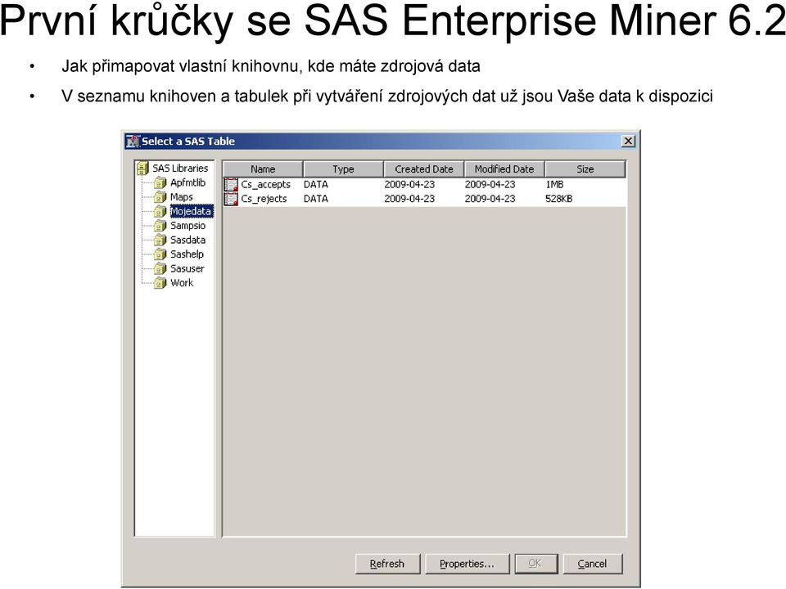Open the Properties... dialog button
Screen dimensions: 786x589
click(x=467, y=564)
